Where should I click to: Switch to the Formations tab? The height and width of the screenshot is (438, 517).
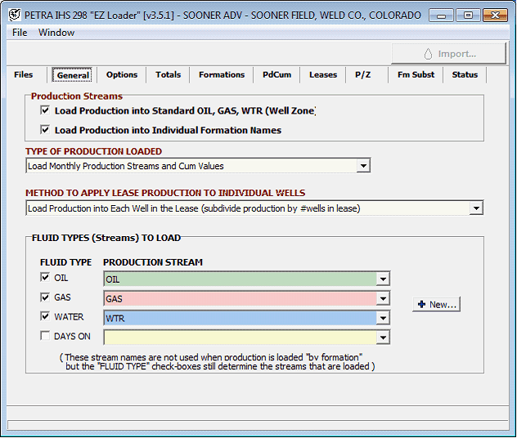coord(222,75)
